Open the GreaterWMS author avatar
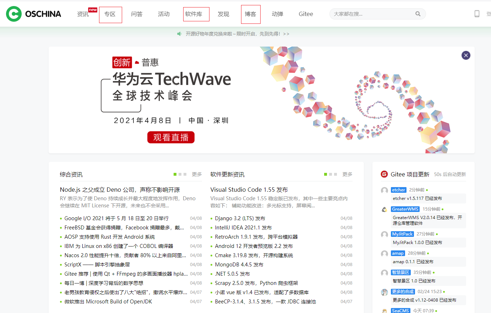Screen dimensions: 491x313 [384, 209]
